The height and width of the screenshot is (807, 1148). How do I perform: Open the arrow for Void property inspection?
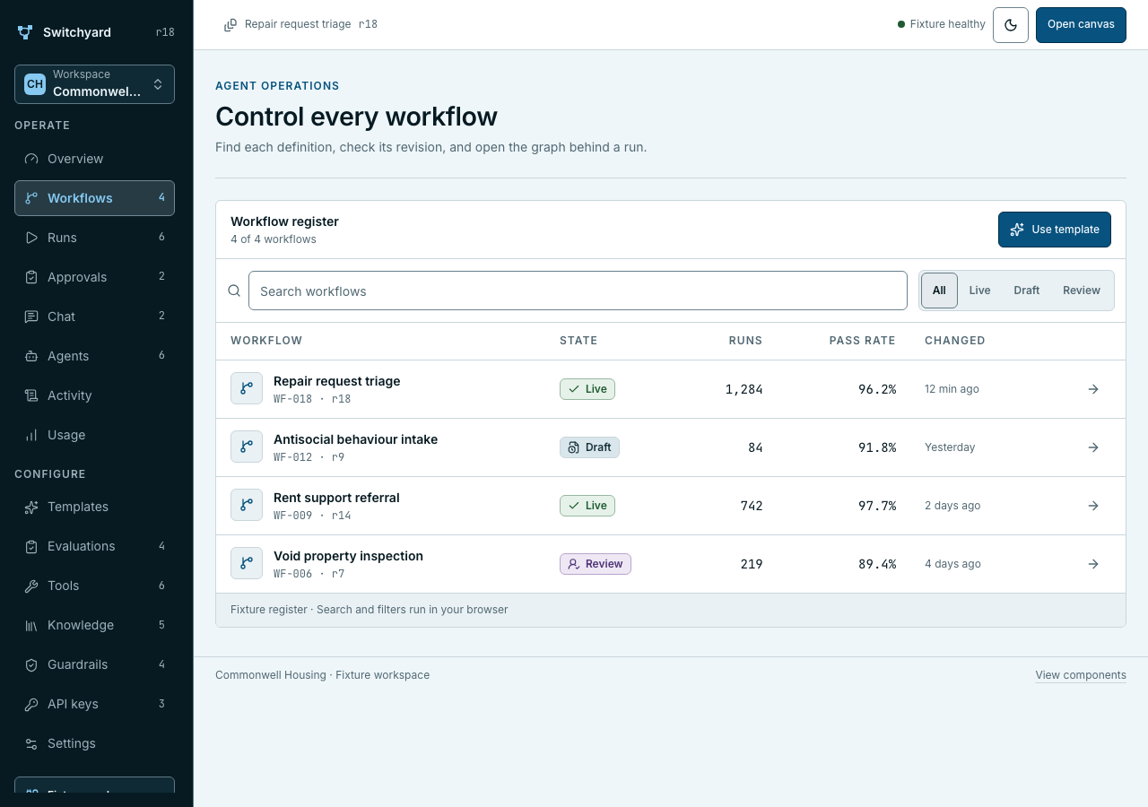tap(1093, 564)
